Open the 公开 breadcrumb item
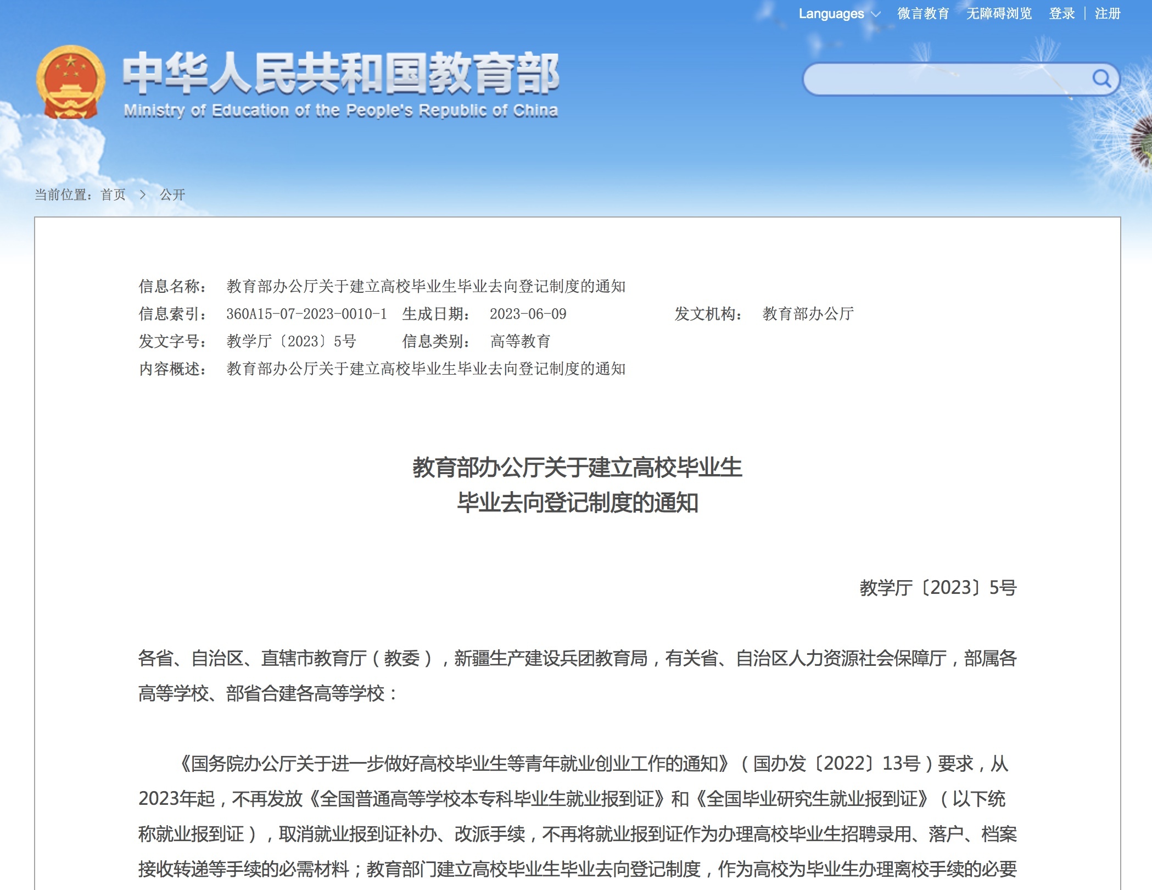 coord(172,194)
